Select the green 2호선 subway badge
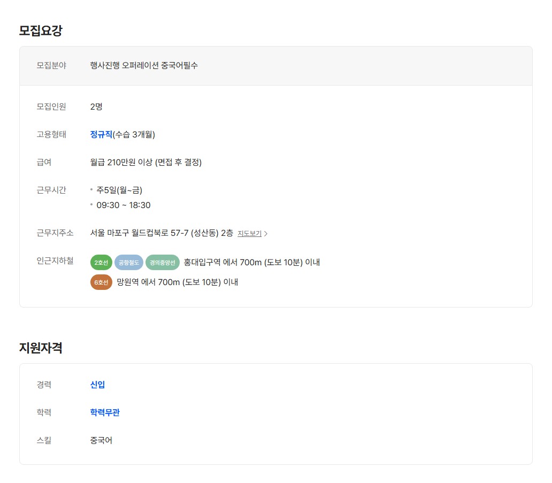 click(101, 263)
